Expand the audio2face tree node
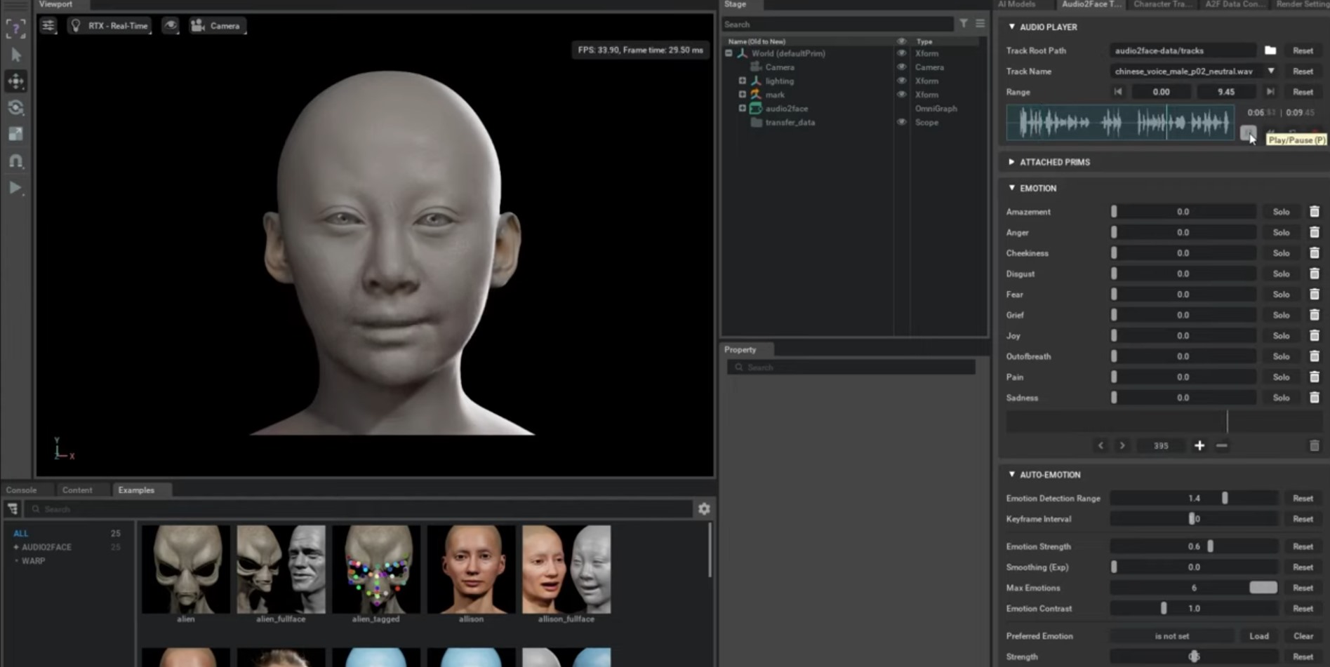 (x=742, y=109)
